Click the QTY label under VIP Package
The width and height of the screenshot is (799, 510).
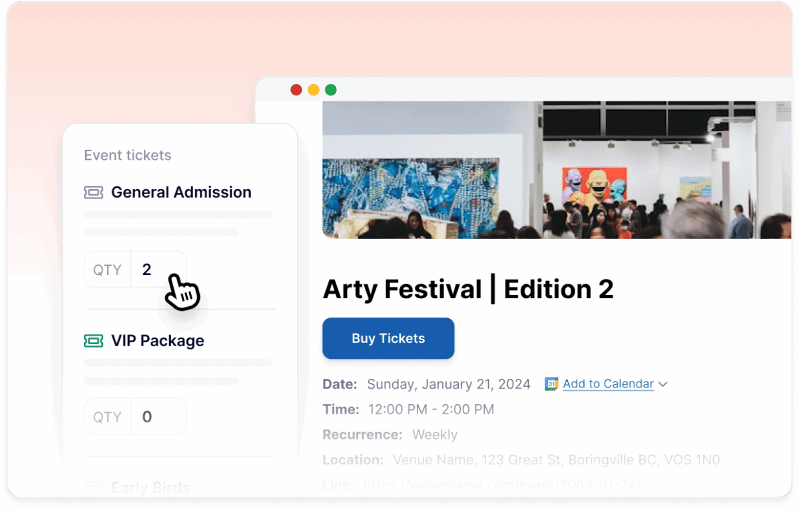108,417
